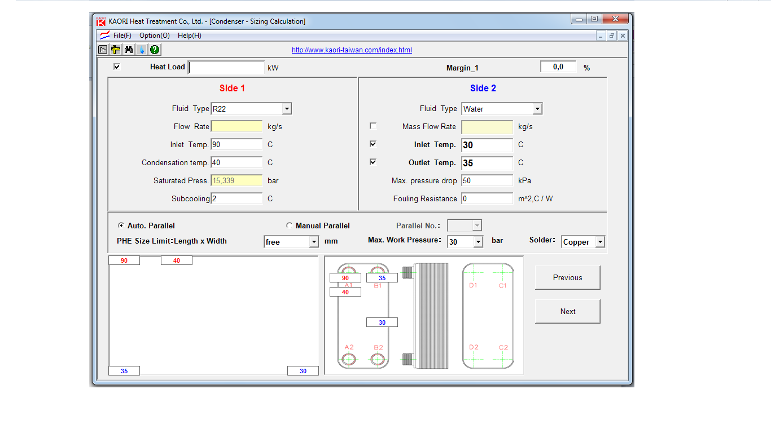The width and height of the screenshot is (771, 433).
Task: Open search with the binoculars icon
Action: click(129, 50)
